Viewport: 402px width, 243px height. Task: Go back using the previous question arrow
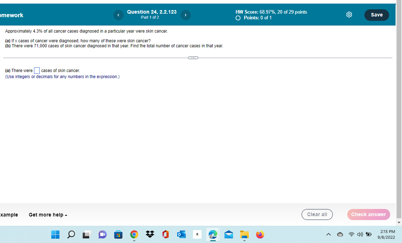pyautogui.click(x=118, y=15)
